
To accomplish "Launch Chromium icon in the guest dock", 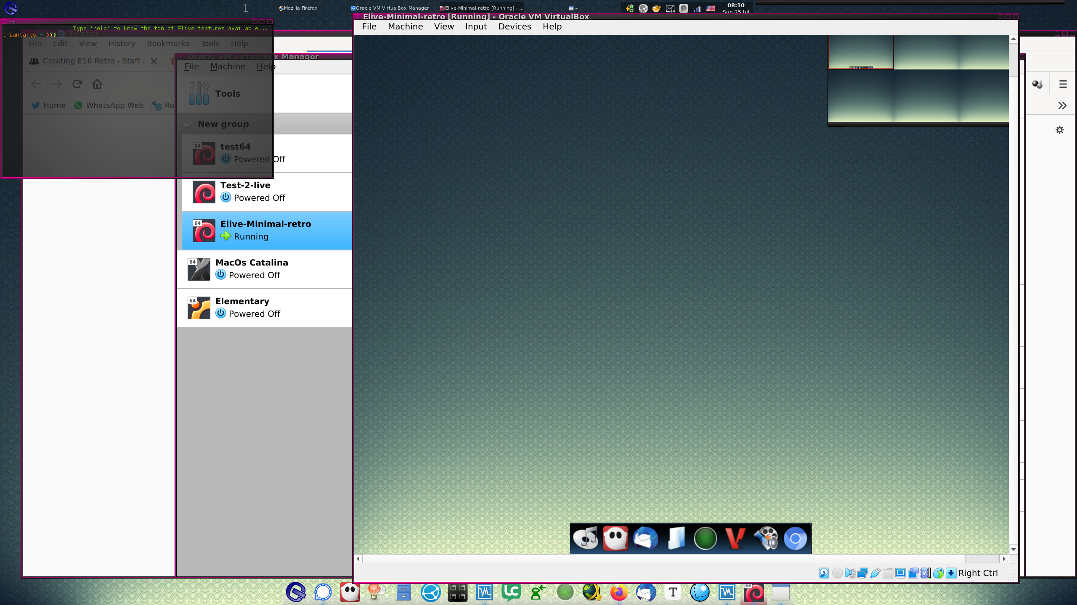I will click(796, 538).
